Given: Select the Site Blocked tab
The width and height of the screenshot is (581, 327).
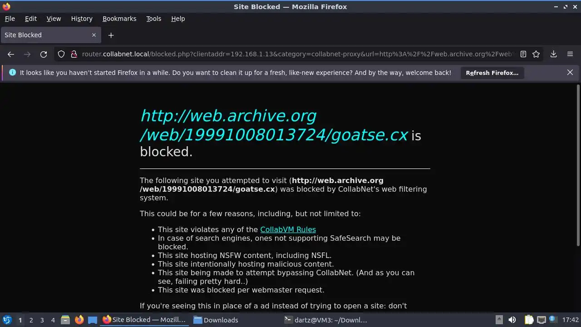Looking at the screenshot, I should click(50, 35).
